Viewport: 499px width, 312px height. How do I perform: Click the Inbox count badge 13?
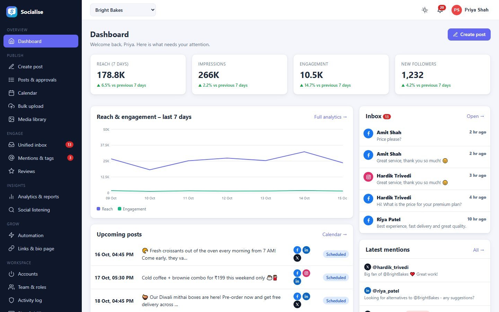[x=387, y=117]
